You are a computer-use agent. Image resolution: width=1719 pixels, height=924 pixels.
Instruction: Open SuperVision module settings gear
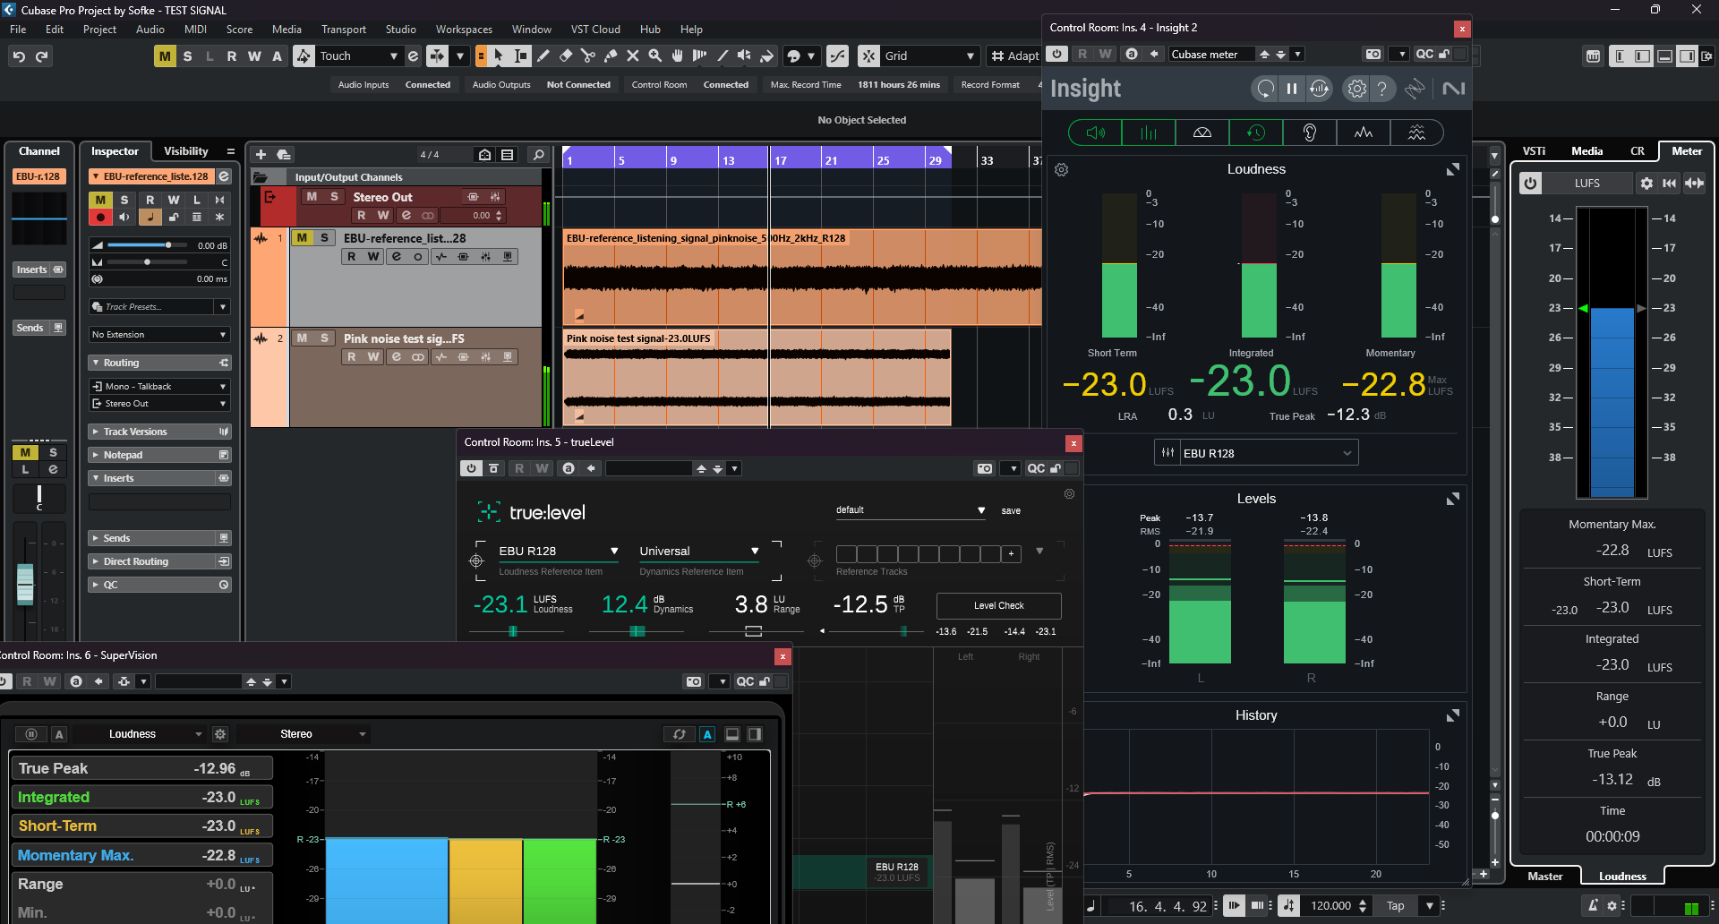coord(220,734)
